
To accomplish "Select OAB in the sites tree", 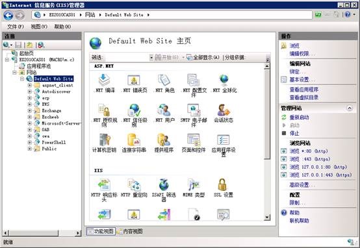I will tap(45, 130).
